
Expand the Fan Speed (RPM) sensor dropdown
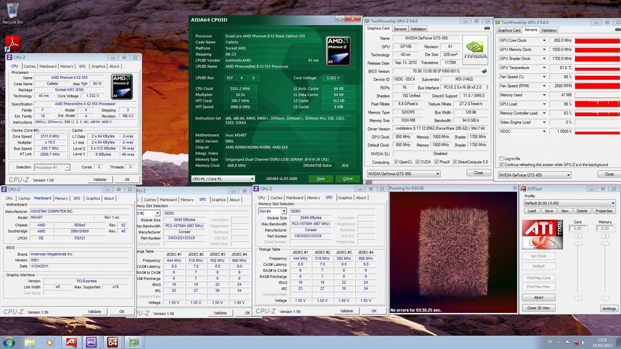[x=544, y=86]
